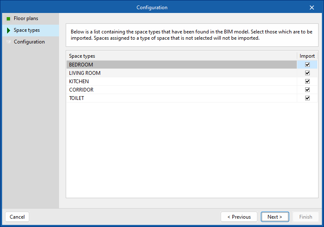Viewport: 324px width, 227px height.
Task: Cancel the configuration wizard
Action: point(17,217)
